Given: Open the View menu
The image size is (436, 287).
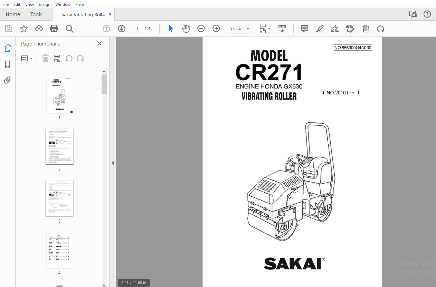Looking at the screenshot, I should (30, 4).
